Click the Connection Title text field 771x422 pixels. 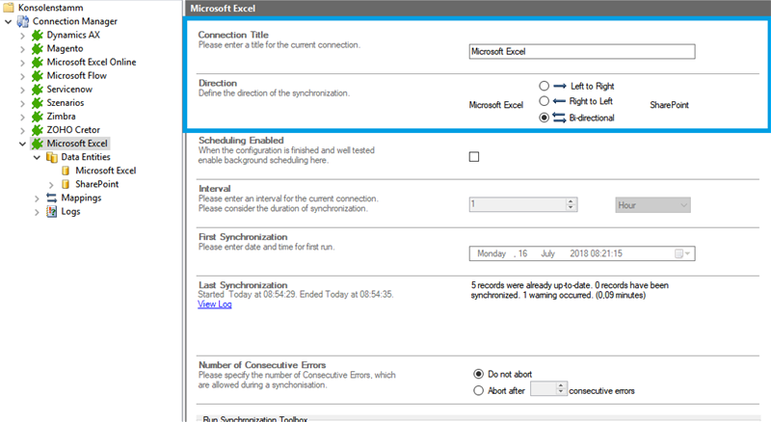point(581,52)
